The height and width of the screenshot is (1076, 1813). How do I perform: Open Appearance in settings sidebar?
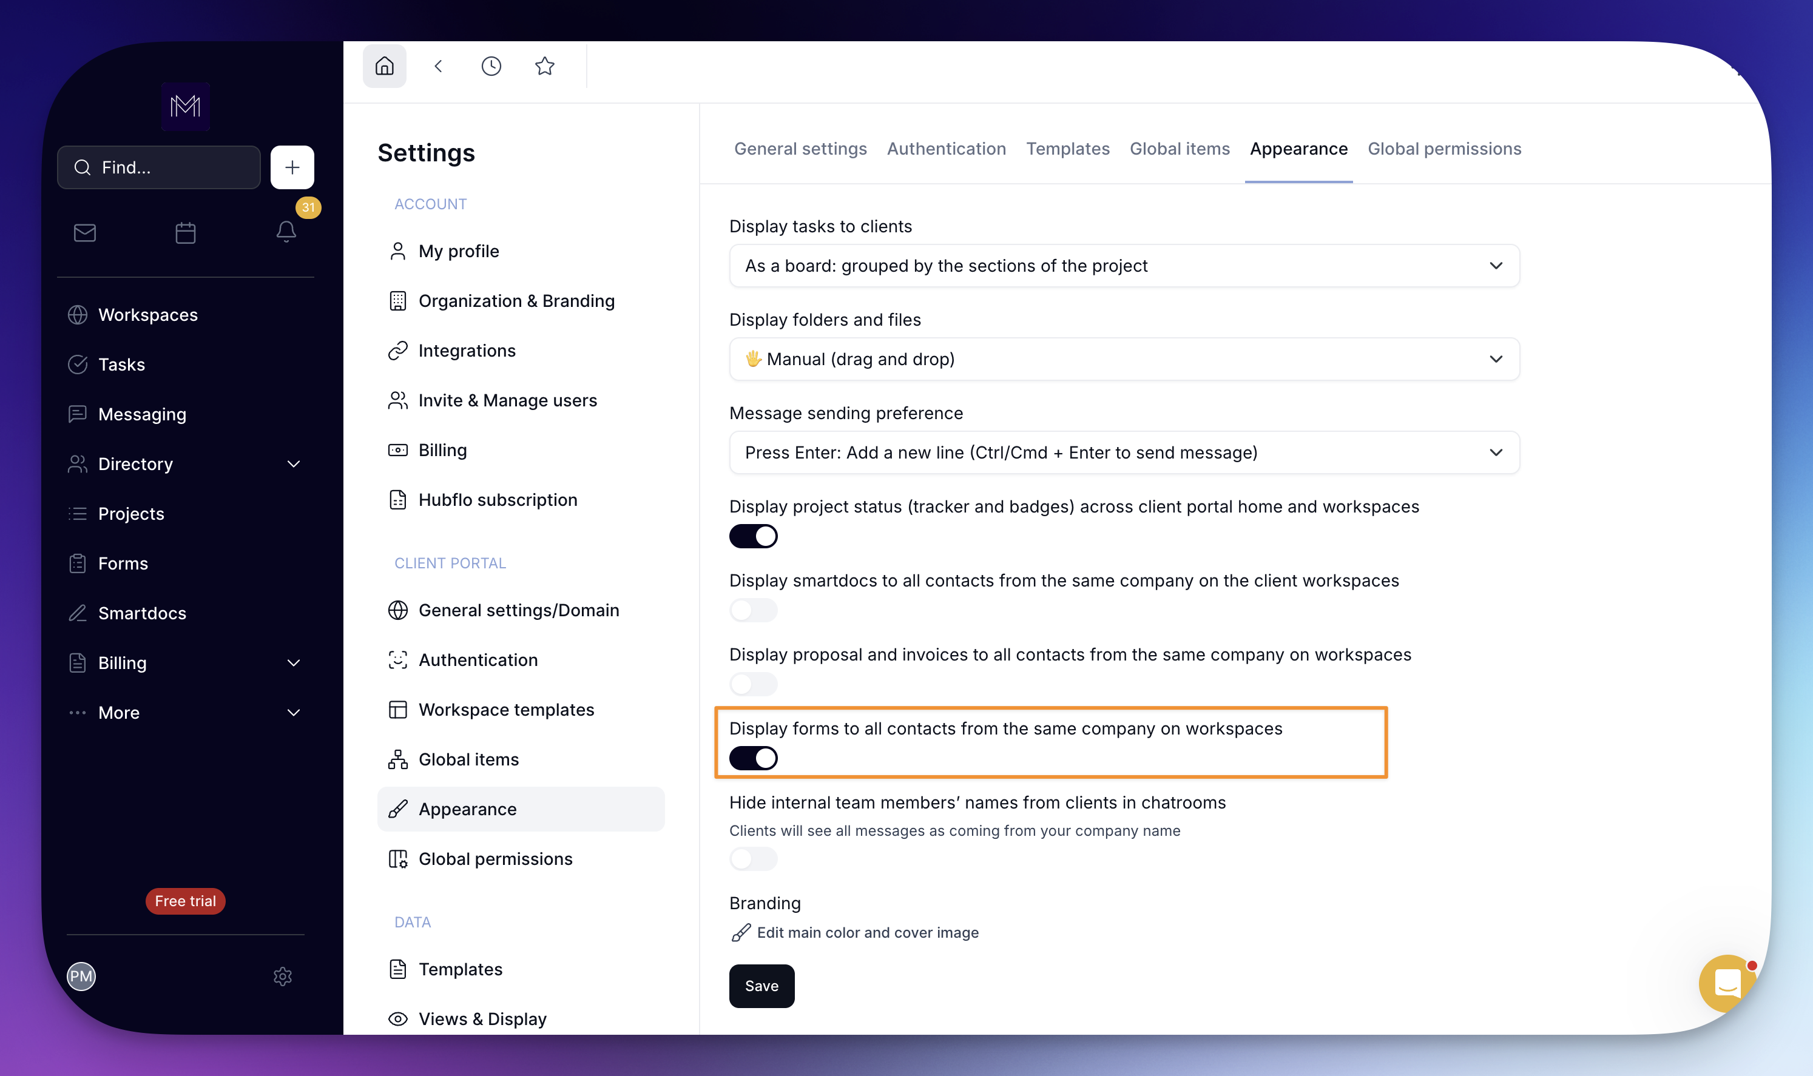point(521,809)
